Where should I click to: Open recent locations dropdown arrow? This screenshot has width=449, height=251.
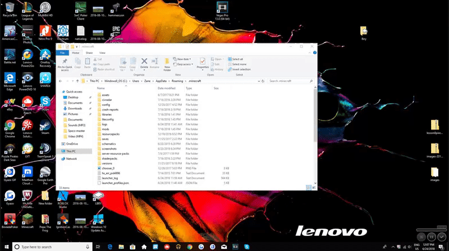coord(73,81)
